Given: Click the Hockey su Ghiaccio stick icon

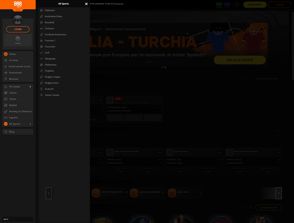Looking at the screenshot, I should pyautogui.click(x=6, y=111).
